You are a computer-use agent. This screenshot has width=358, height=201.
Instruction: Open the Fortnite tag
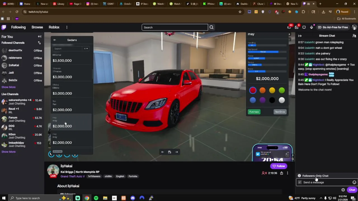point(133,176)
